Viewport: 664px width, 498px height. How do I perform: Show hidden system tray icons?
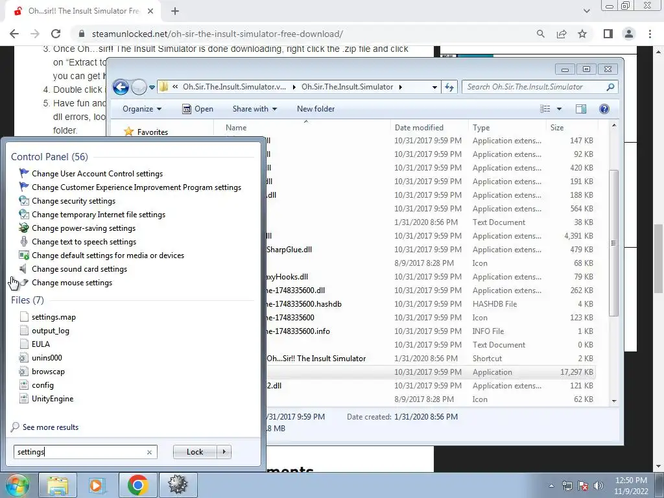[x=551, y=486]
